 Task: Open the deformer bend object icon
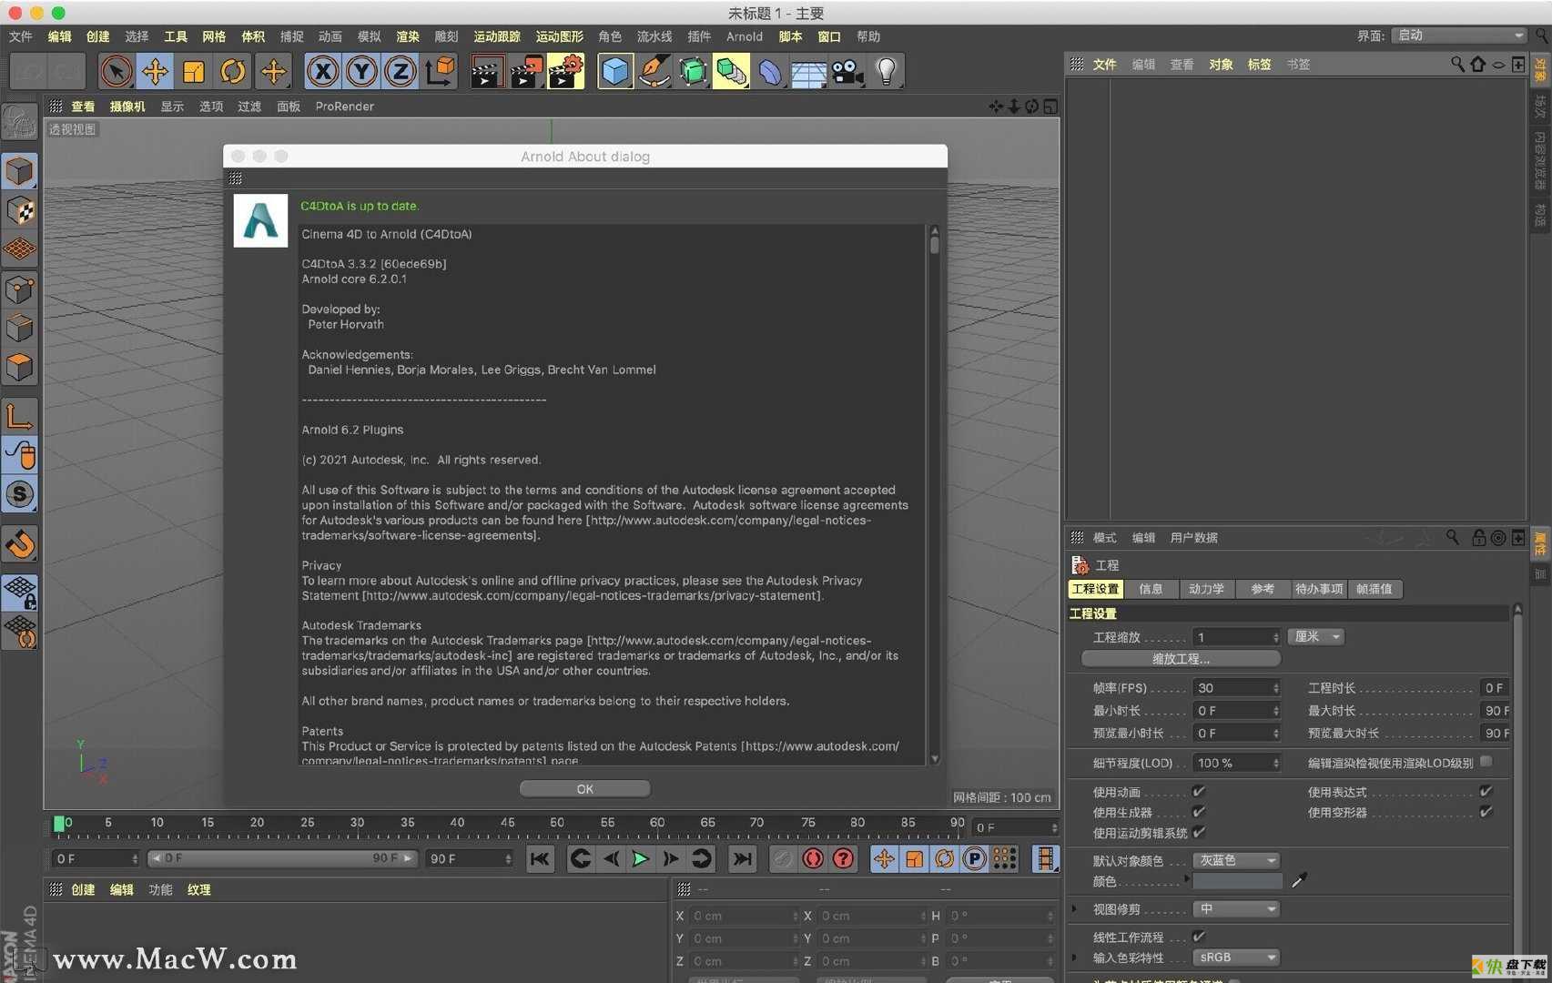point(770,71)
